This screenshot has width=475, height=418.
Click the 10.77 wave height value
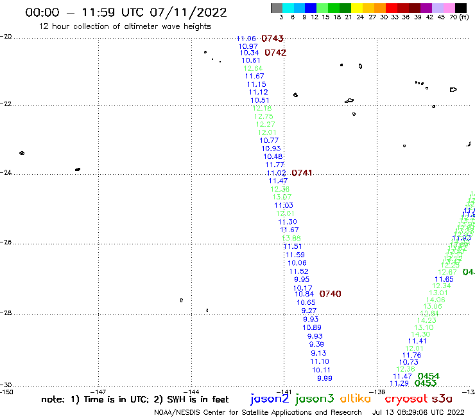click(x=269, y=140)
